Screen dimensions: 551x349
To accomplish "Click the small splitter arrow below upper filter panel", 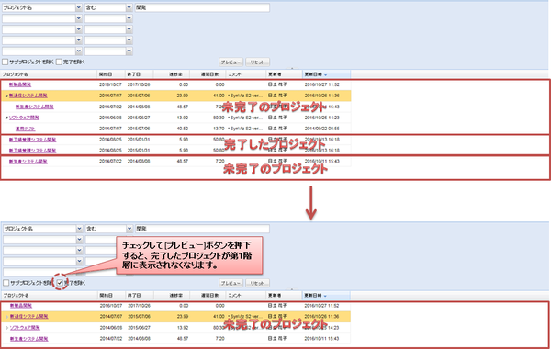I will 292,68.
